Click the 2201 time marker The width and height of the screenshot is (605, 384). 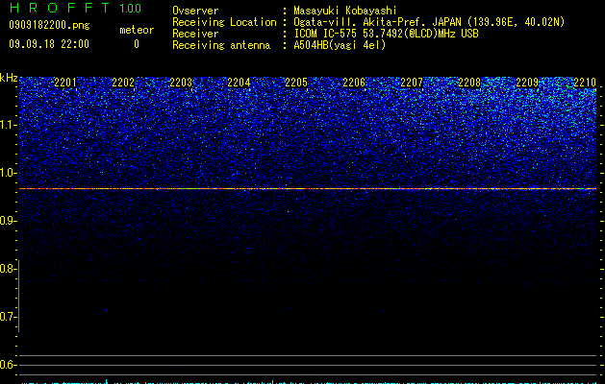(65, 82)
